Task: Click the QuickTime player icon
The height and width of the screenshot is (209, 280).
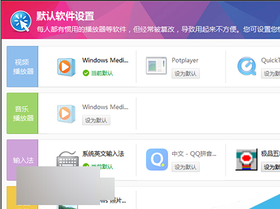Action: pos(247,66)
